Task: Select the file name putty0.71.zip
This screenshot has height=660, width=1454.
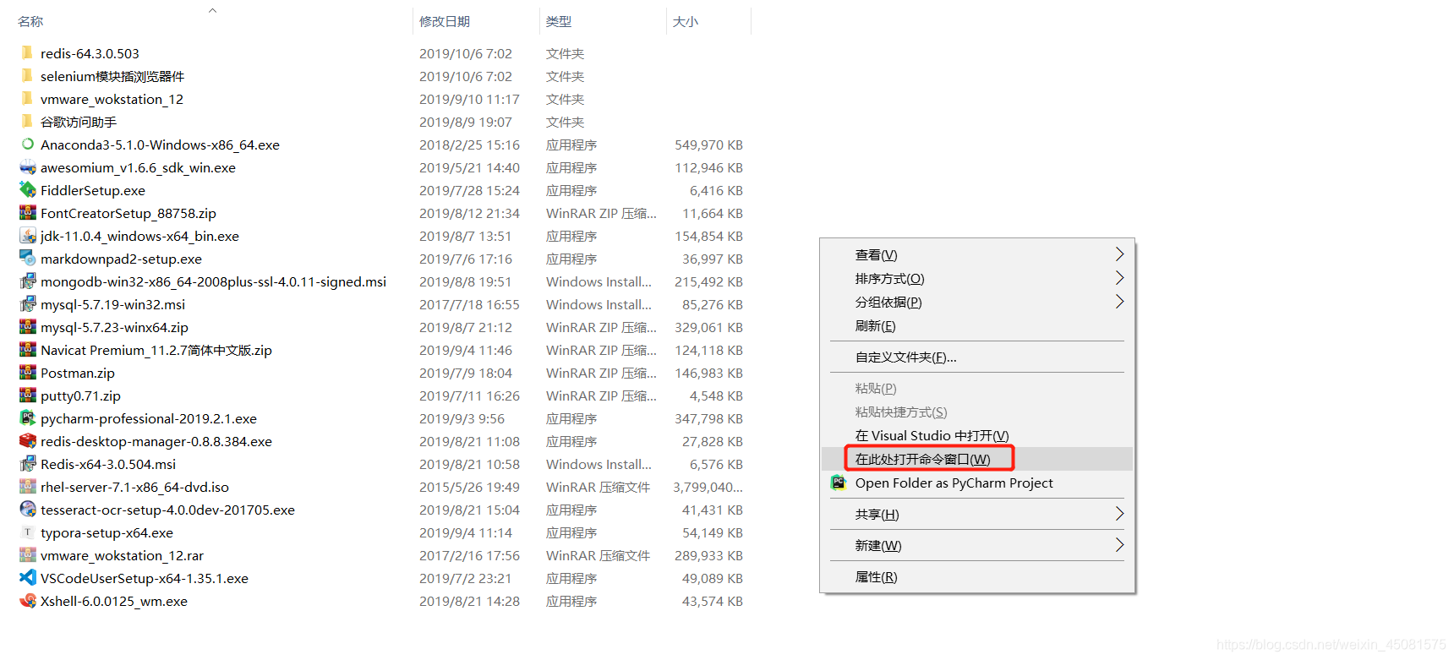Action: point(80,395)
